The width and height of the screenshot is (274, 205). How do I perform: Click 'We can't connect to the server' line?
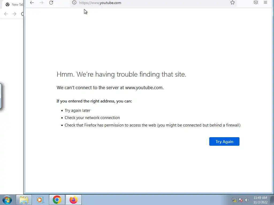tap(110, 88)
